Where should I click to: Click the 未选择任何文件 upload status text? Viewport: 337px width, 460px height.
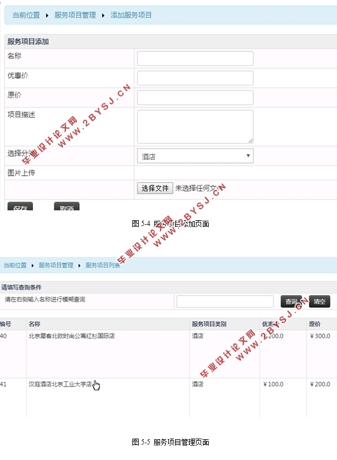click(x=198, y=188)
